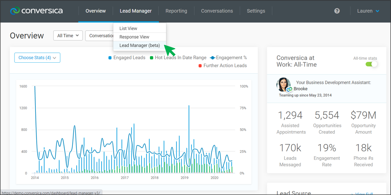Toggle the Further Action Leads legend
The height and width of the screenshot is (195, 391).
[x=223, y=66]
